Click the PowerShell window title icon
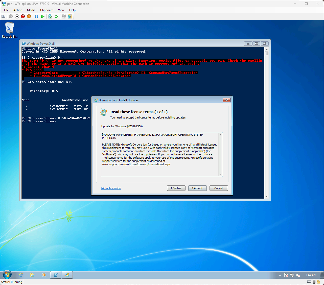 click(x=24, y=43)
